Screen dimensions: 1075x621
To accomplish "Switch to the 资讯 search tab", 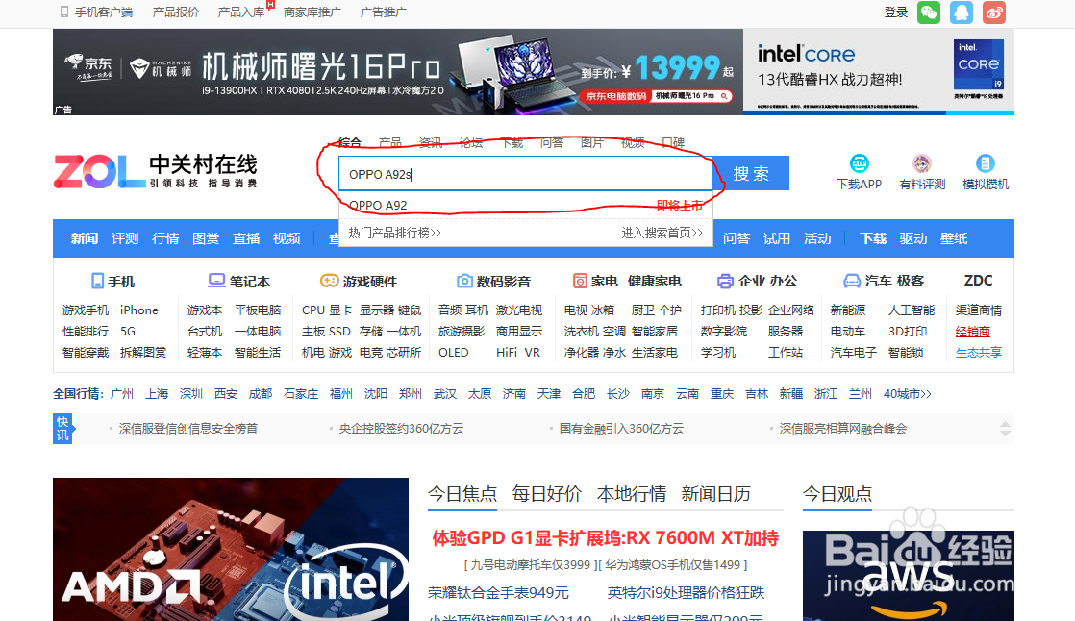I will pos(431,142).
